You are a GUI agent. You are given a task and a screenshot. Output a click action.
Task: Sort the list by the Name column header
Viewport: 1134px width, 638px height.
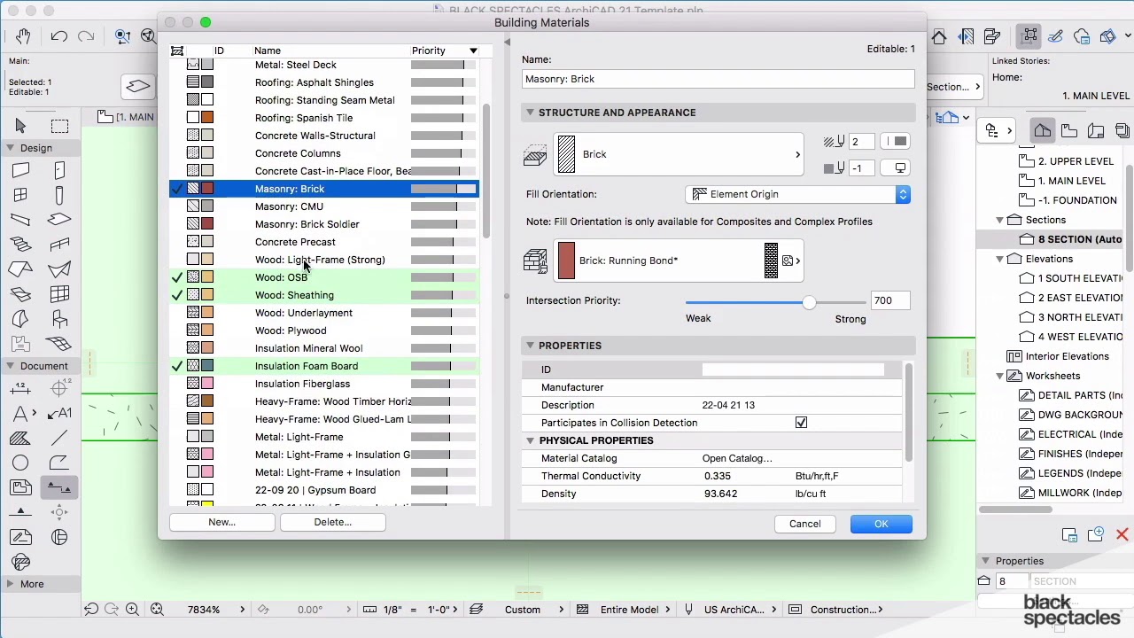[x=268, y=51]
